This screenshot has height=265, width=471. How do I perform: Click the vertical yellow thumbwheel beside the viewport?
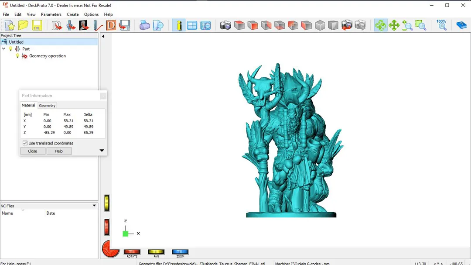coord(107,203)
